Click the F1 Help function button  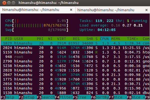click(x=10, y=97)
